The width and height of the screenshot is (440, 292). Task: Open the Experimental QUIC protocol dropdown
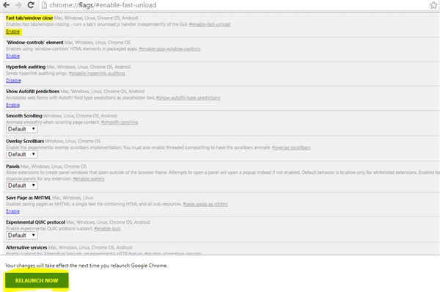coord(22,236)
